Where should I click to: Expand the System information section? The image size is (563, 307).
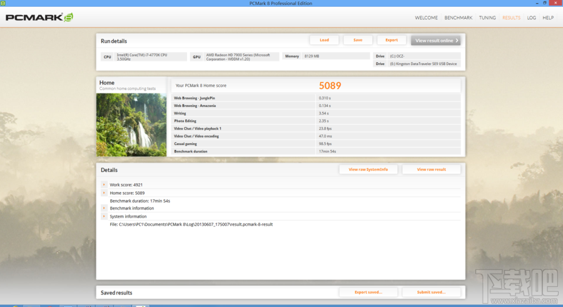pyautogui.click(x=104, y=216)
